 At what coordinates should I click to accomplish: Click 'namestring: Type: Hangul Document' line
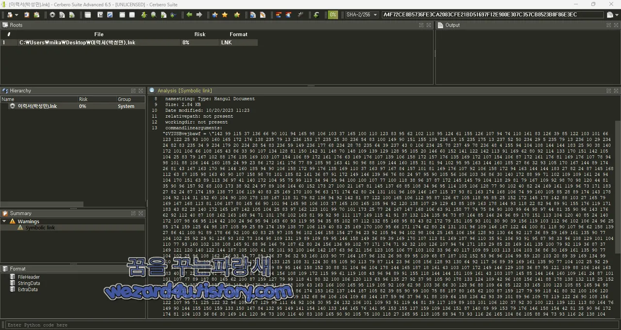click(x=210, y=99)
